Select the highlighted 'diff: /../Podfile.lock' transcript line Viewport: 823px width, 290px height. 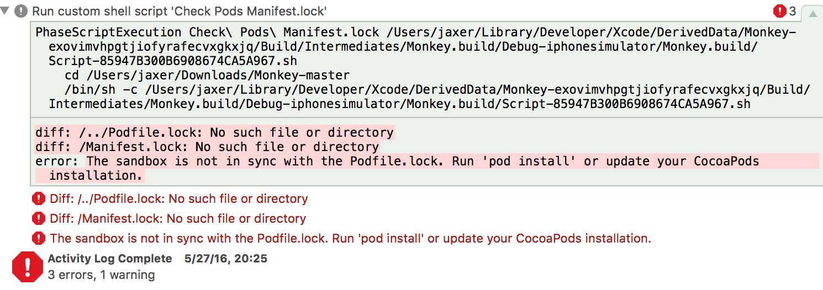click(214, 133)
